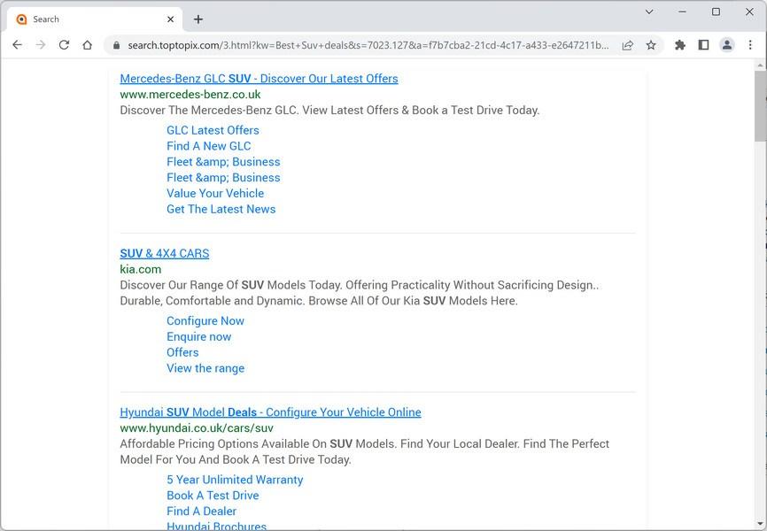Click the forward navigation arrow
The image size is (767, 531).
point(41,45)
